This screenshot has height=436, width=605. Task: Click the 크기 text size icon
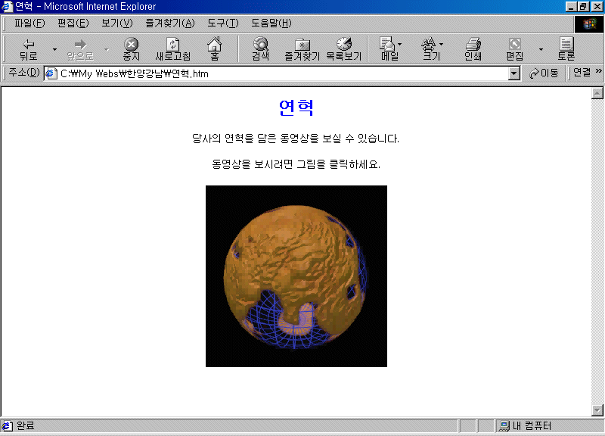click(428, 44)
